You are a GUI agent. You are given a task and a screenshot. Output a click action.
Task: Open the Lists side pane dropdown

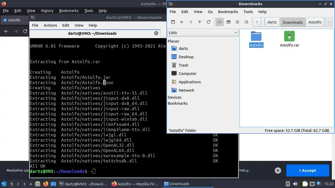[x=203, y=32]
